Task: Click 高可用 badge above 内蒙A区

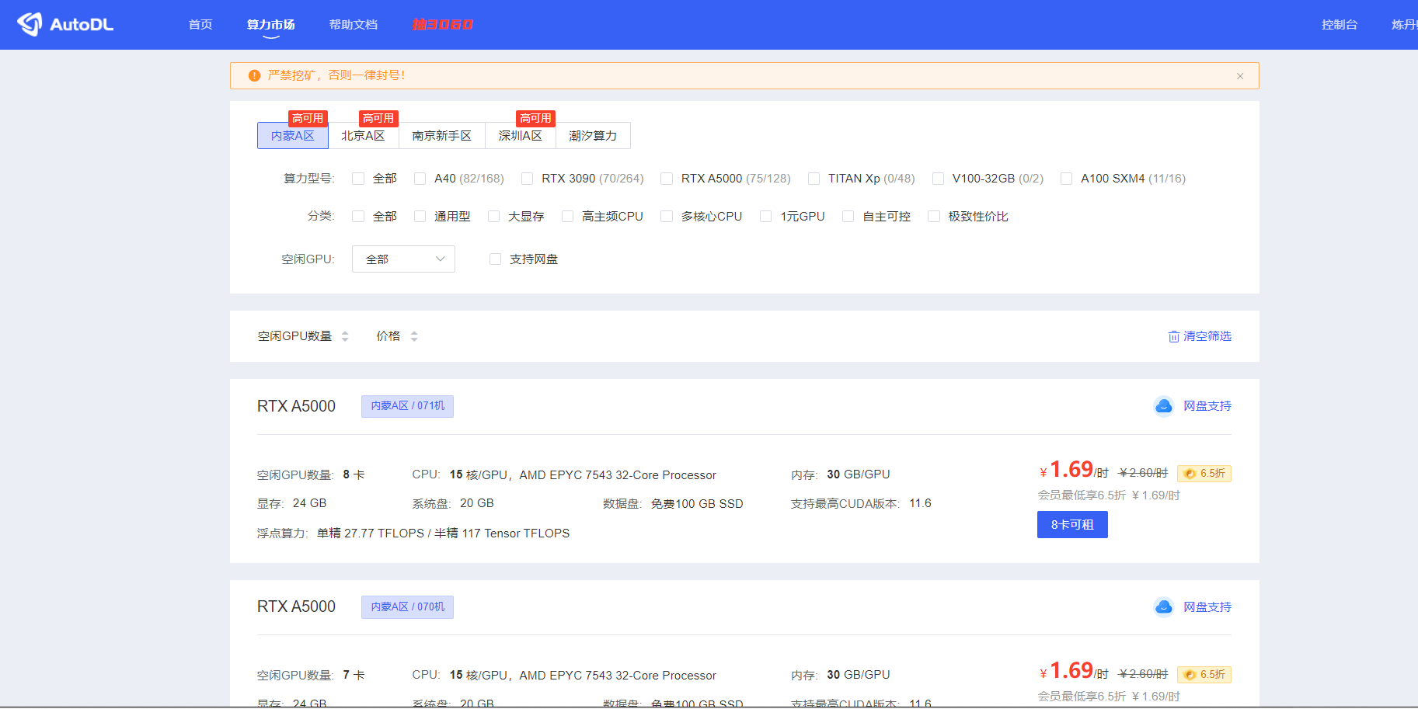Action: click(308, 118)
